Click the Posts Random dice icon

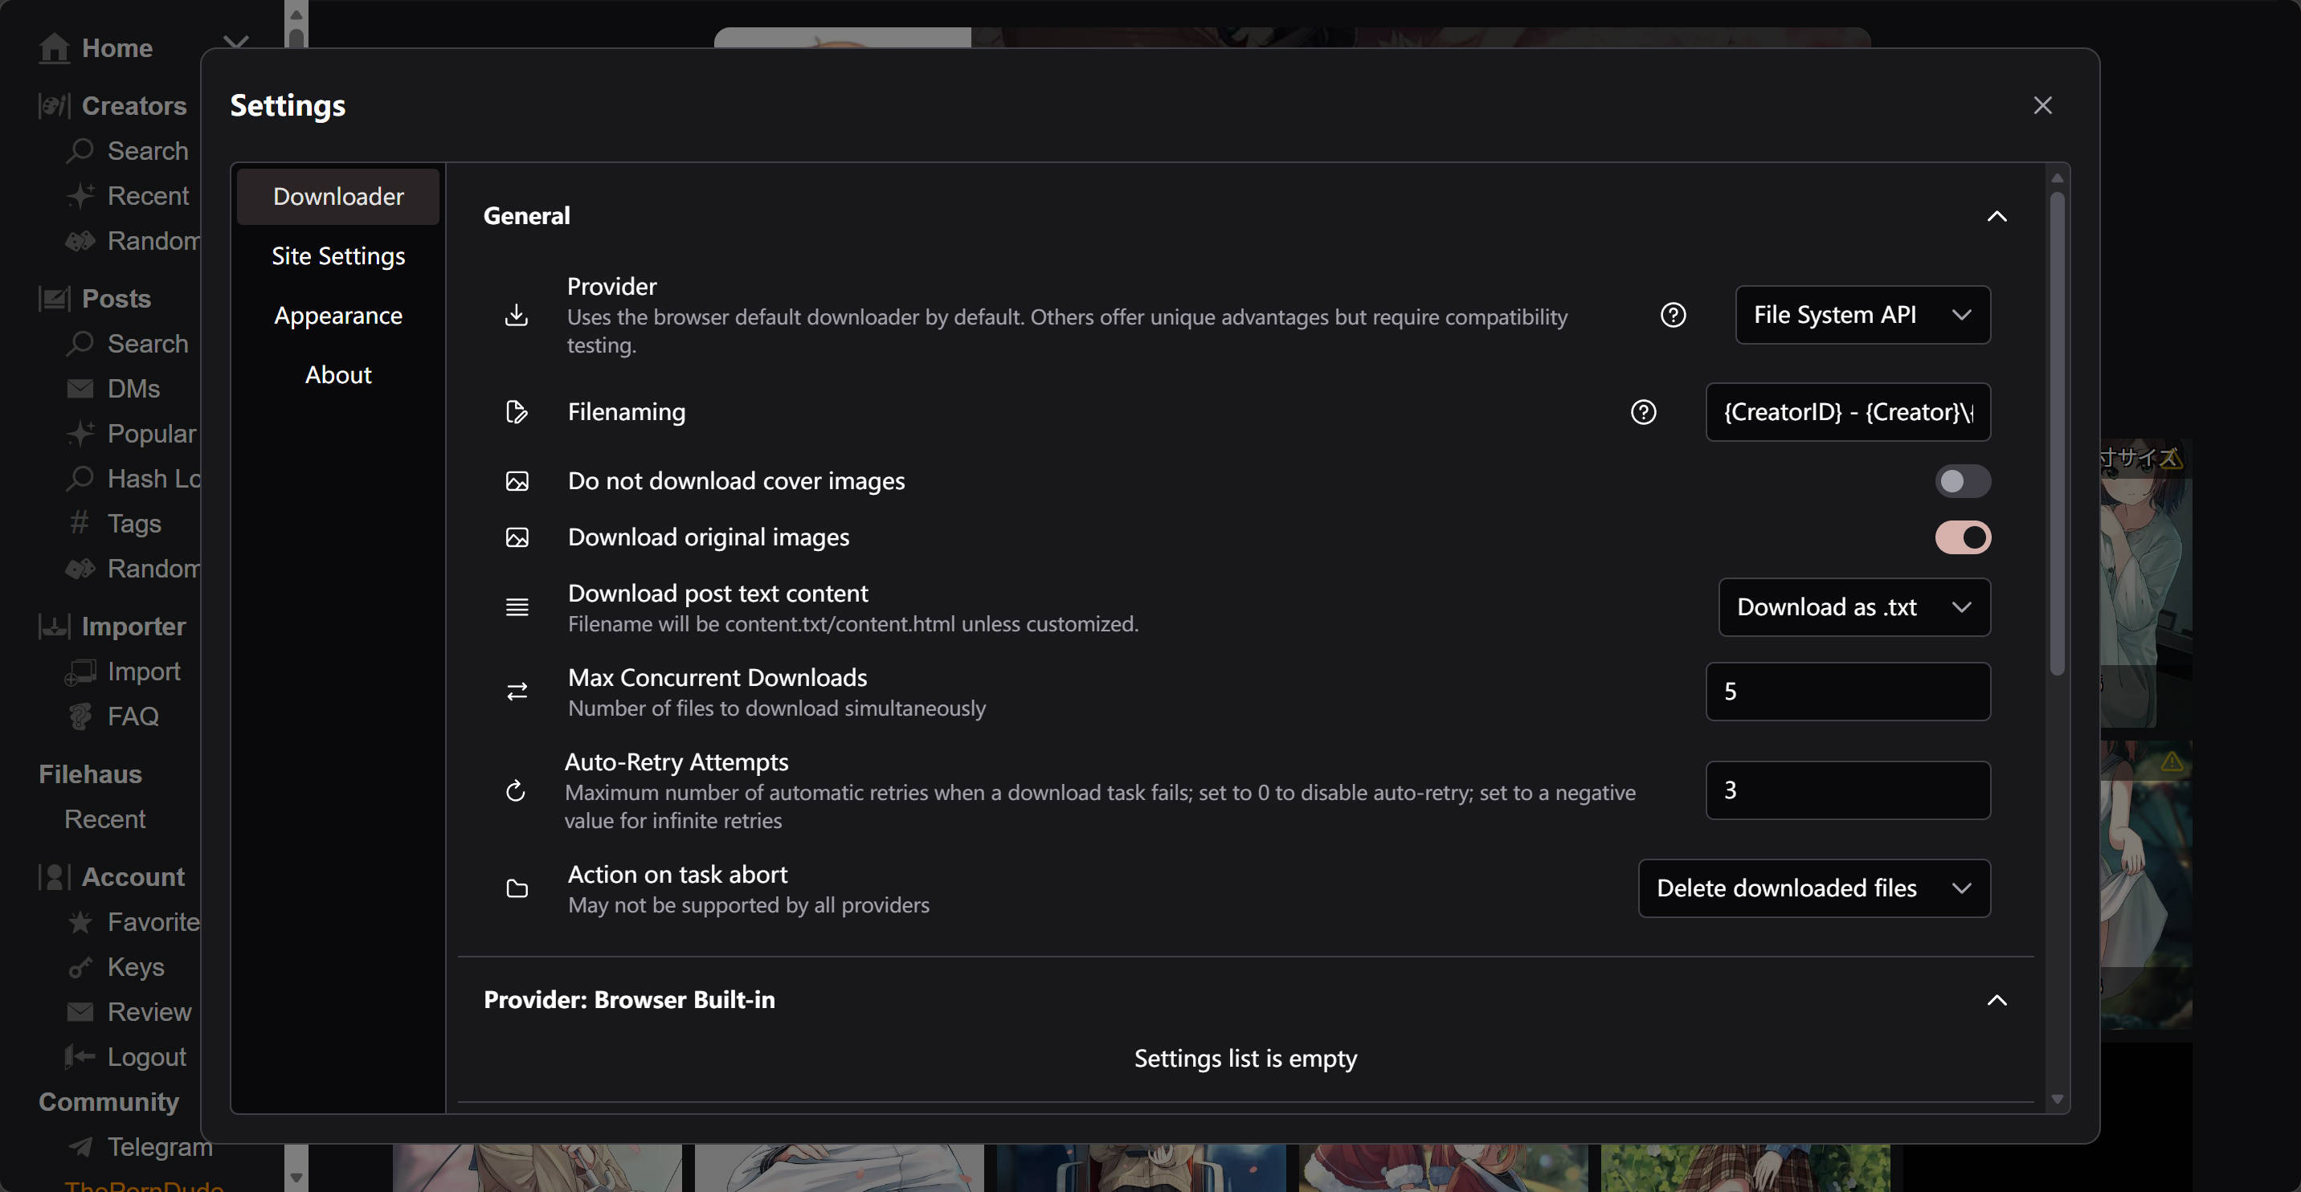80,569
